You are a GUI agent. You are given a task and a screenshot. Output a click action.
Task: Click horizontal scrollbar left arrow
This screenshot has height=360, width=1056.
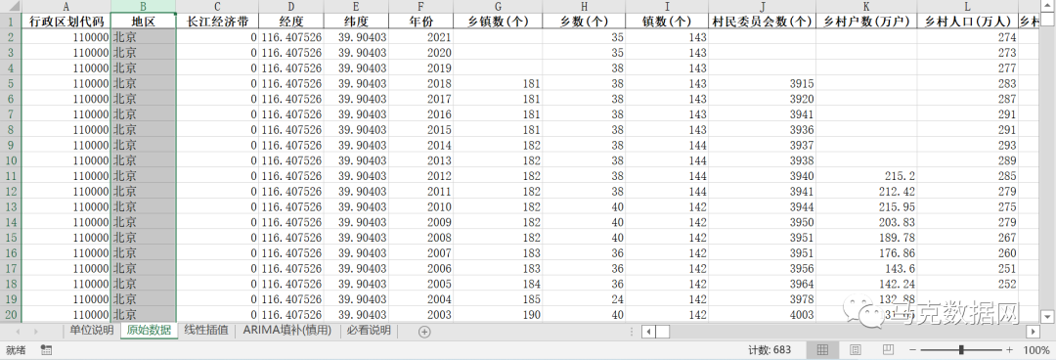tap(648, 331)
